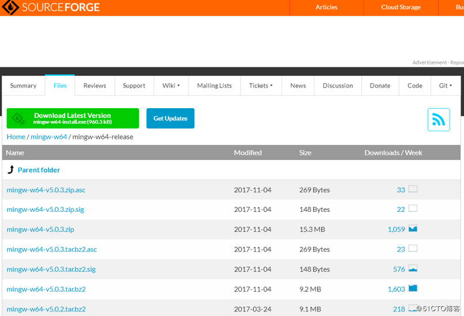Open Cloud Storage in the top navigation
This screenshot has width=464, height=316.
coord(401,7)
